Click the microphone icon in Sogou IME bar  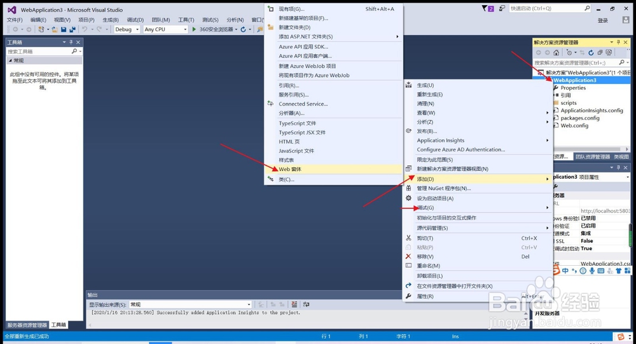tap(592, 271)
